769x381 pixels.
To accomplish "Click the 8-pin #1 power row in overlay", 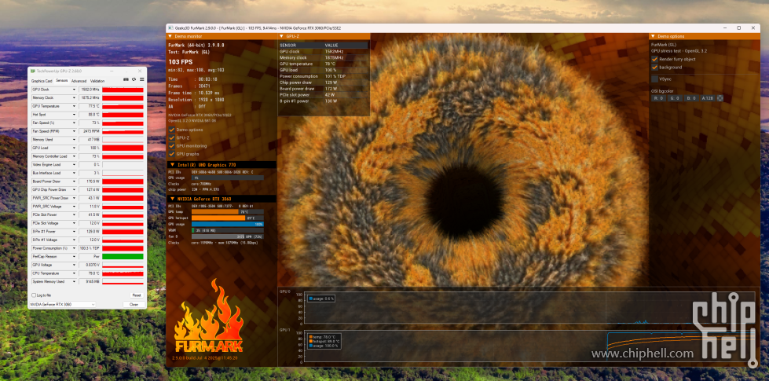I will click(x=323, y=101).
